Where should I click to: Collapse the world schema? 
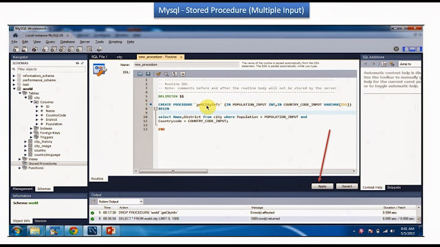tap(14, 89)
